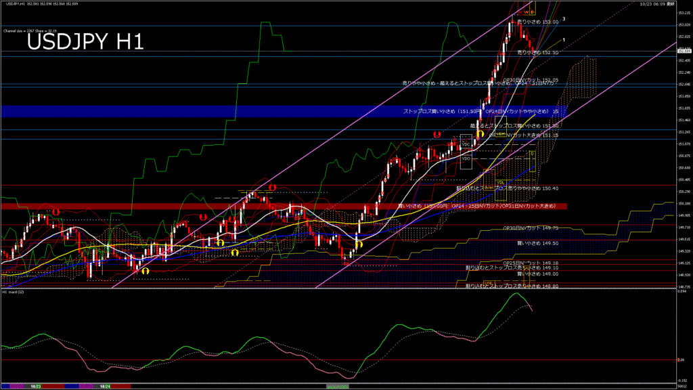Select the 10/24 date marker on bottom bar
The image size is (693, 390).
[x=105, y=386]
